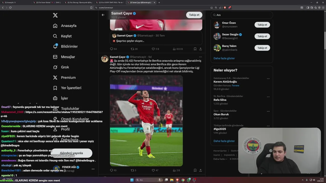Show more suggested accounts under Barış Yalım

224,58
